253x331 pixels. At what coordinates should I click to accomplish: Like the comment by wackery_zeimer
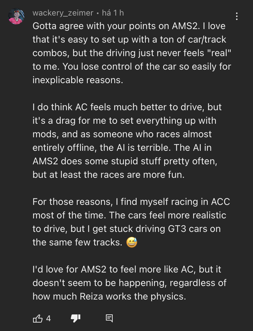(x=37, y=318)
